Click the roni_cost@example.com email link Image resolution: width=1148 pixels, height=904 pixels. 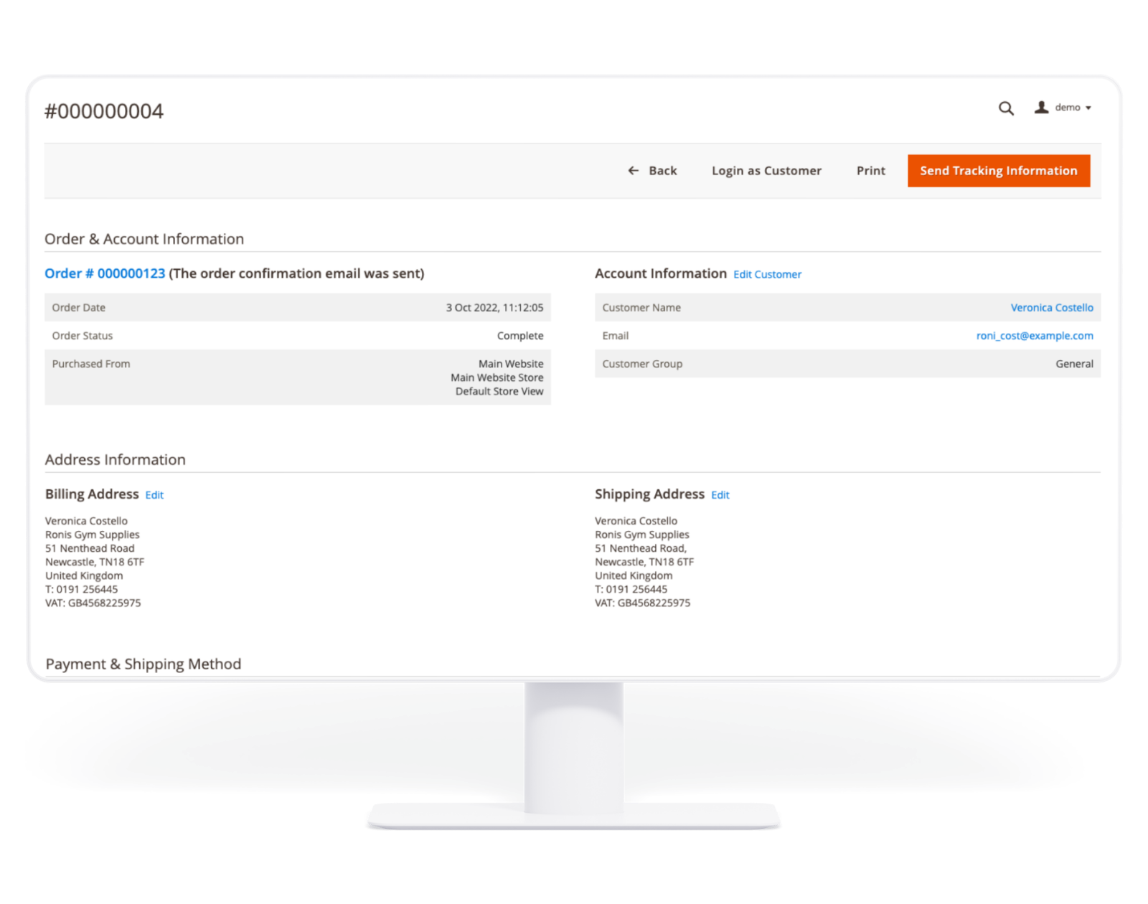coord(1034,336)
